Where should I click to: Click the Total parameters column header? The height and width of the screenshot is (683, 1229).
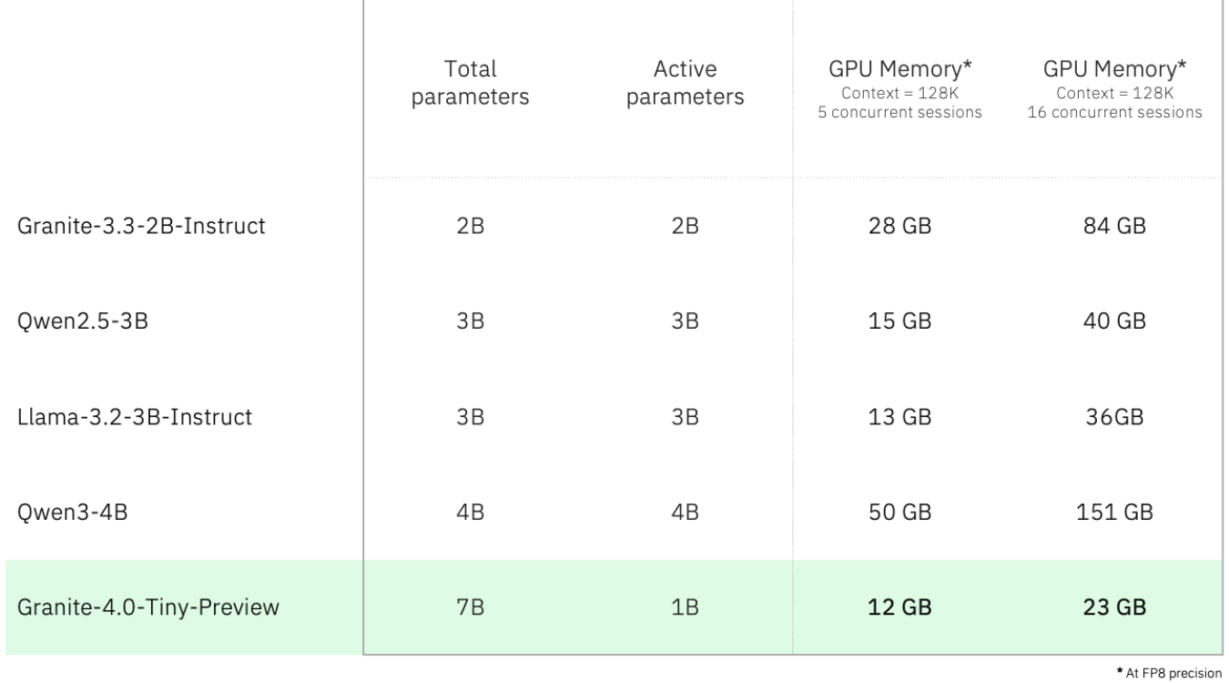tap(472, 84)
